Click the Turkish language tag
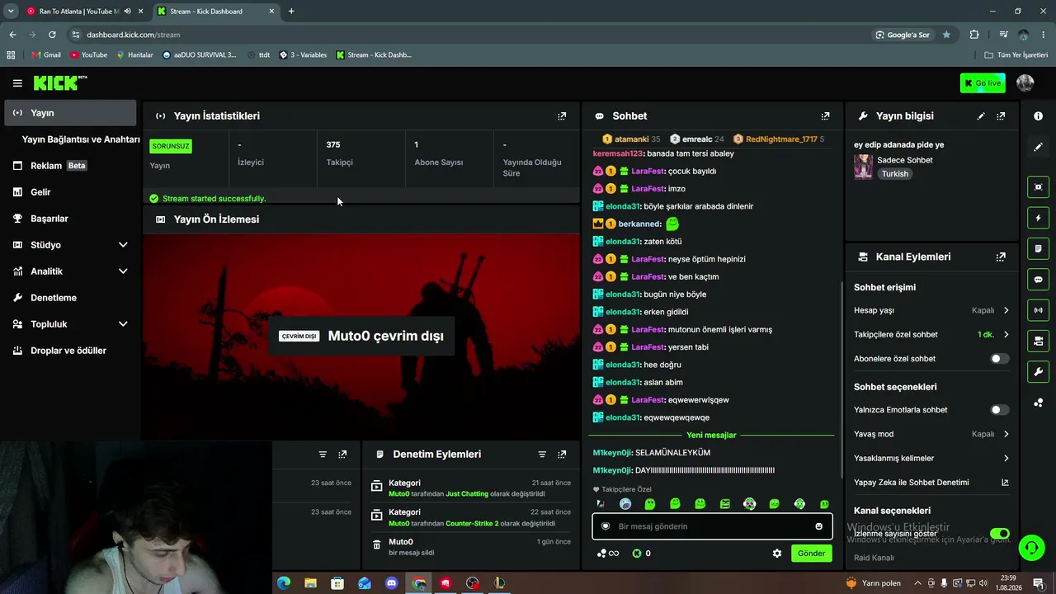Screen dimensions: 1056x594 click(x=895, y=174)
